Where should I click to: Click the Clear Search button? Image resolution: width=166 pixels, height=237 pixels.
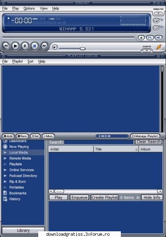pyautogui.click(x=149, y=142)
